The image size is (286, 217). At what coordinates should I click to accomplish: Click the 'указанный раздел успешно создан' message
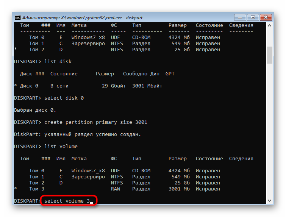click(x=92, y=134)
